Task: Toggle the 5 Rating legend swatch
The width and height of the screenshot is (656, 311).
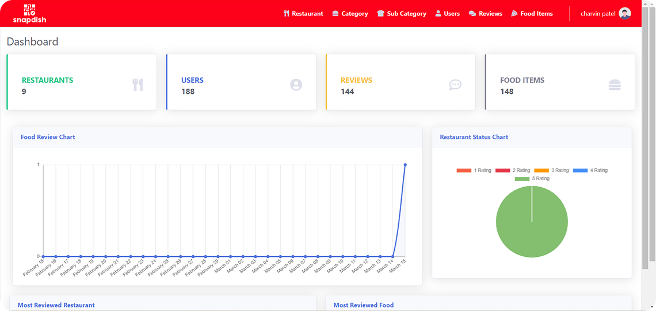Action: (522, 179)
